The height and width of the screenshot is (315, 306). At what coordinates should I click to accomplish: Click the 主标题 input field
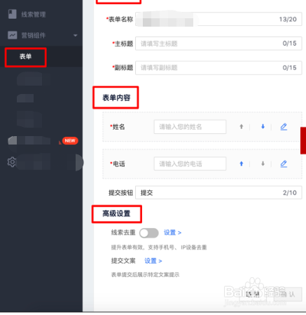(x=218, y=43)
